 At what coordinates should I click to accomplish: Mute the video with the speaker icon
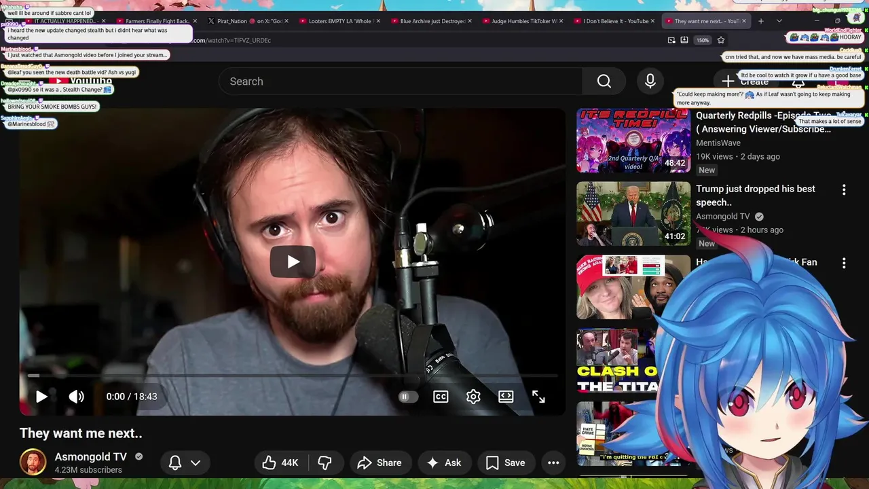tap(76, 397)
